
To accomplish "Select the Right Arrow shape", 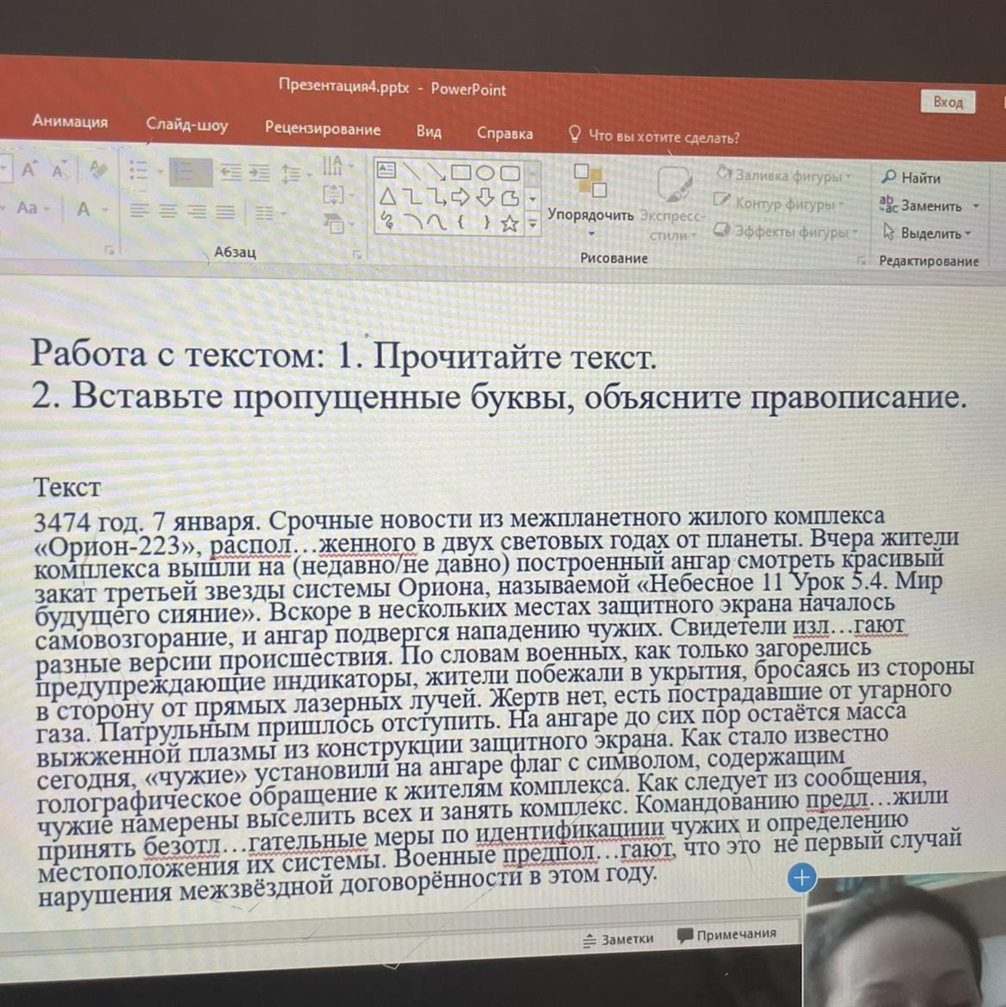I will [x=461, y=197].
